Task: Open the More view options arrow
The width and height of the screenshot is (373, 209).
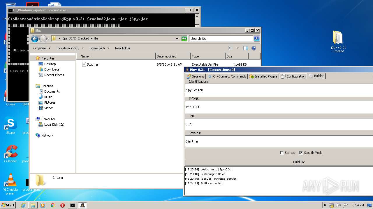Action: [x=238, y=48]
